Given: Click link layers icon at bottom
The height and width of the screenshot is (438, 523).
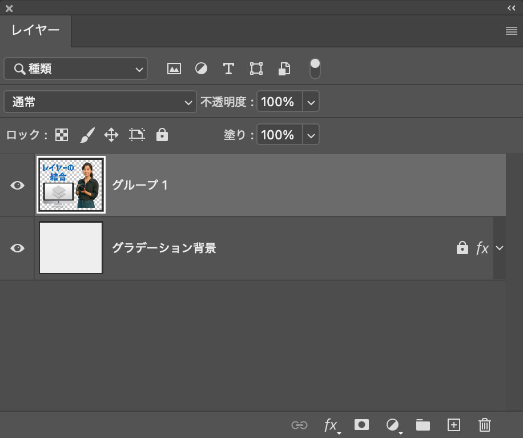Looking at the screenshot, I should 299,425.
